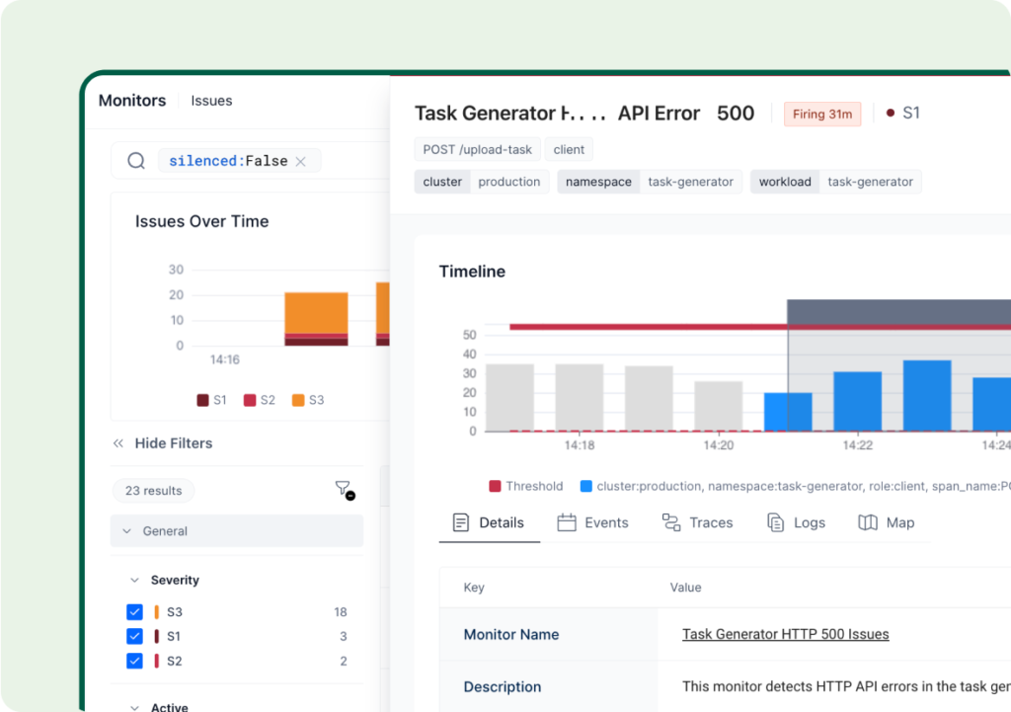
Task: Expand the Active filter group
Action: pyautogui.click(x=134, y=706)
